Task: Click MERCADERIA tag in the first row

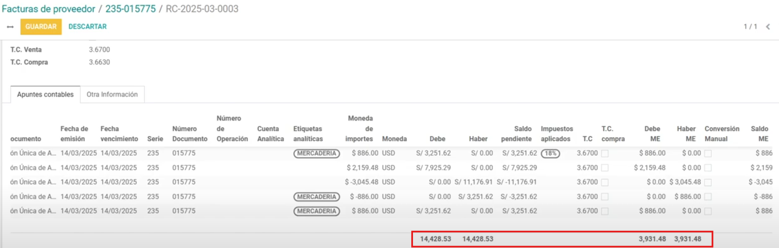Action: 317,153
